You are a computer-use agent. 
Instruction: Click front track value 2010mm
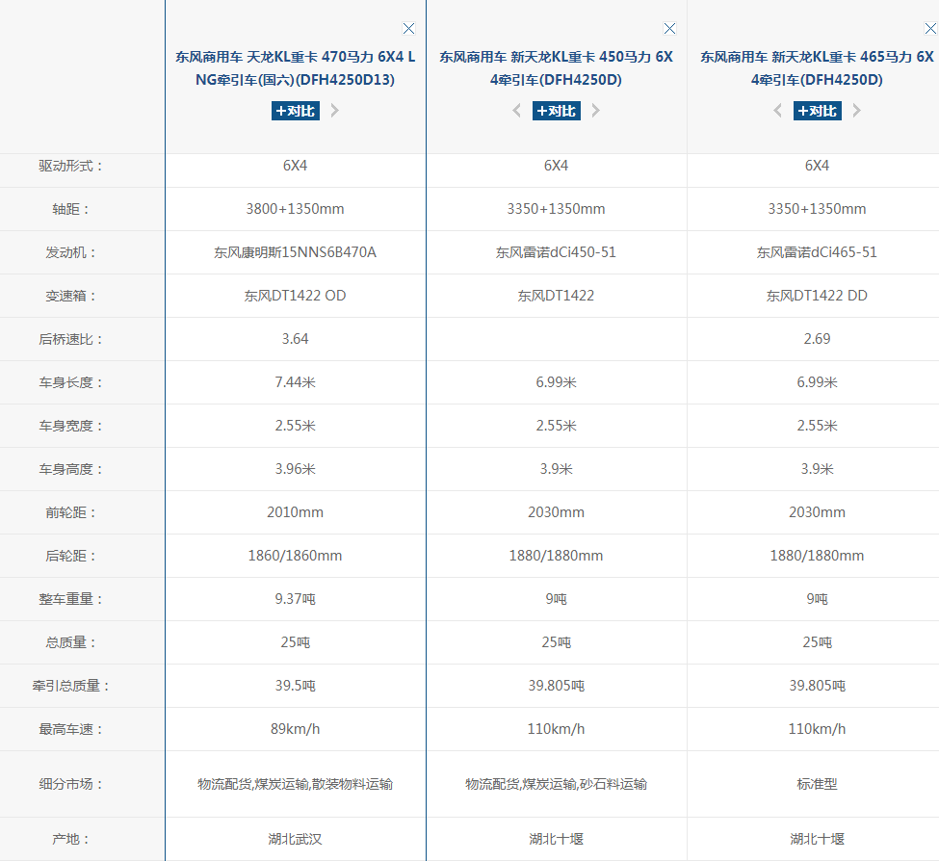pyautogui.click(x=296, y=512)
